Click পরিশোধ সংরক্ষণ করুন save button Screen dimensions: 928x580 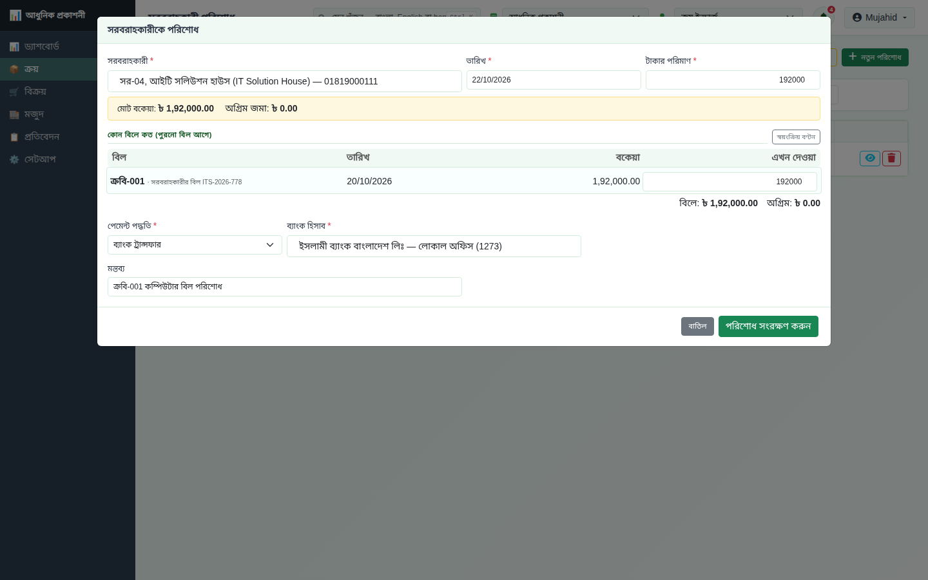(768, 326)
